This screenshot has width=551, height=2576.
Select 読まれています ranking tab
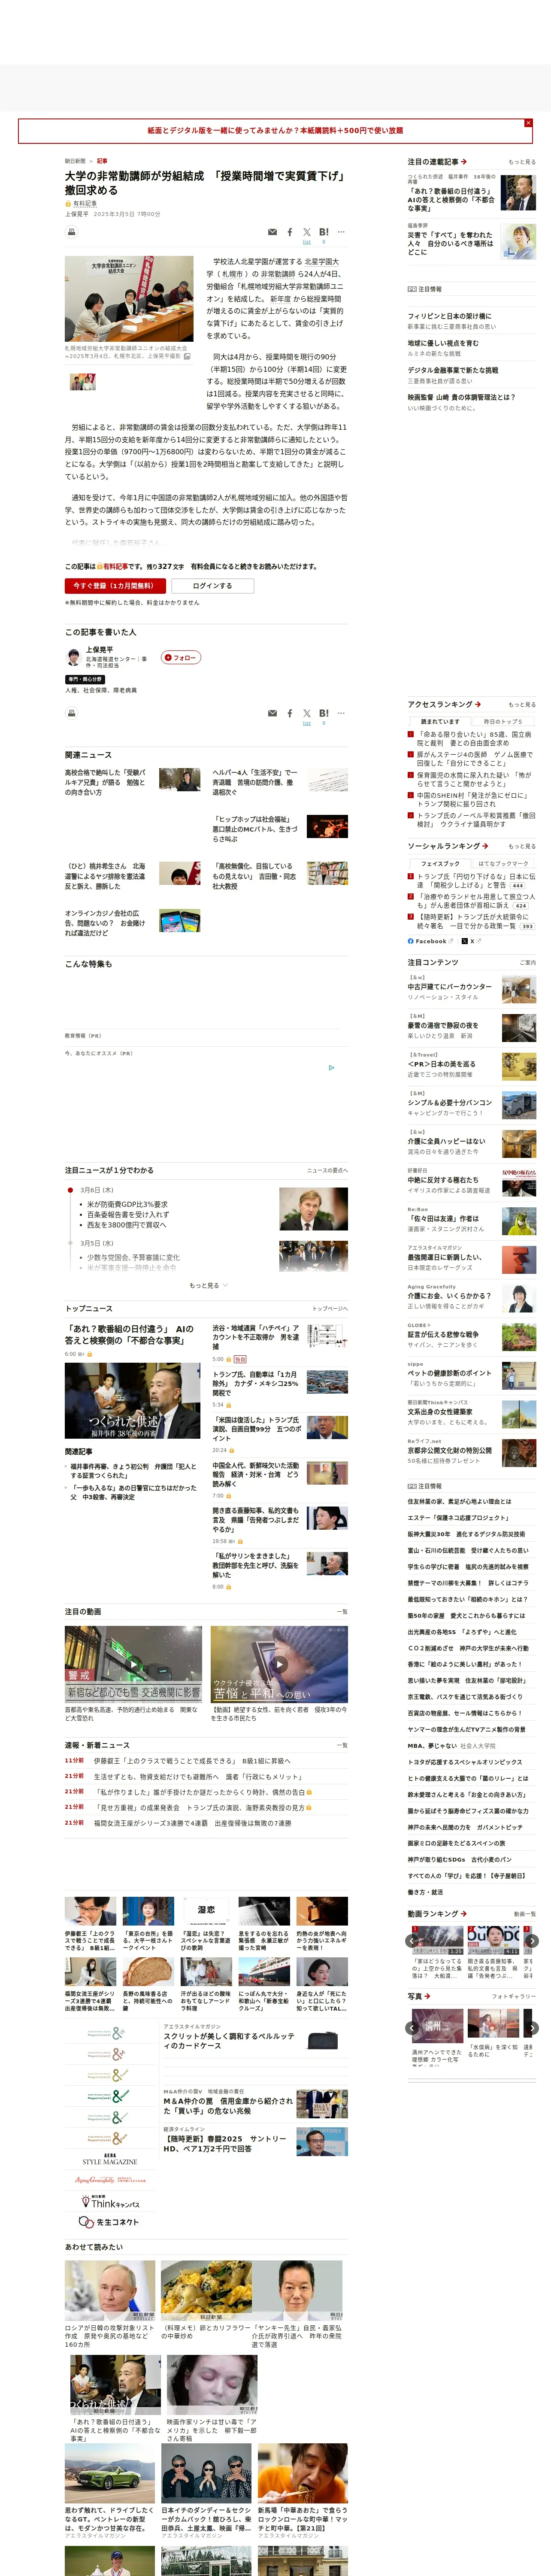click(x=440, y=721)
